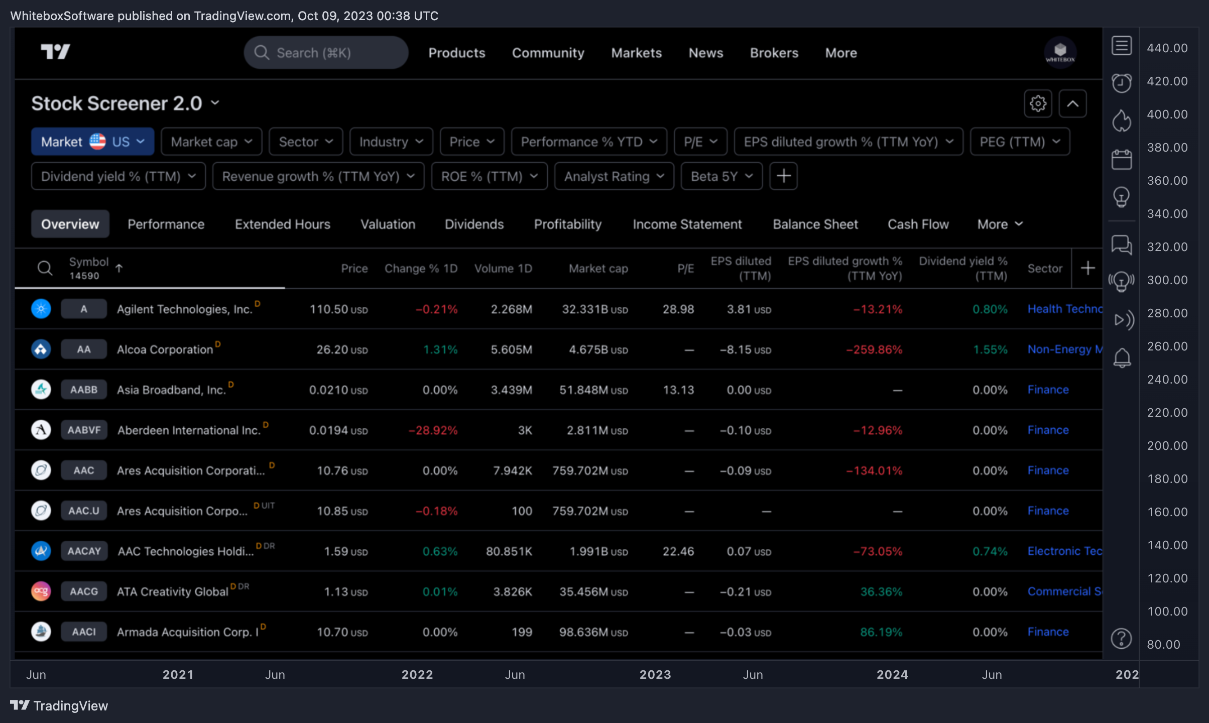Collapse the screener filters with the up chevron
The height and width of the screenshot is (723, 1209).
tap(1073, 104)
